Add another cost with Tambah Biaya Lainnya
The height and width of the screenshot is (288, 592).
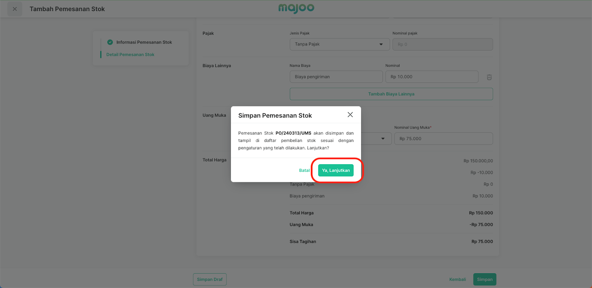[391, 94]
